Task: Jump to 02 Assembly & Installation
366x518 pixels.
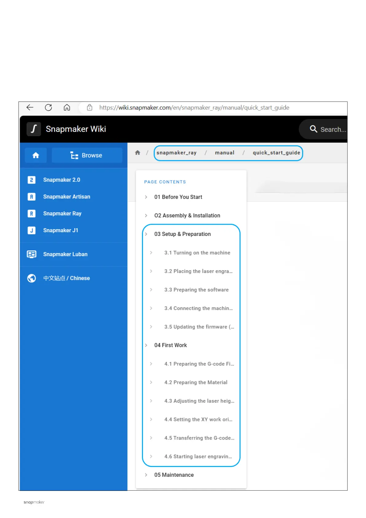Action: (187, 215)
